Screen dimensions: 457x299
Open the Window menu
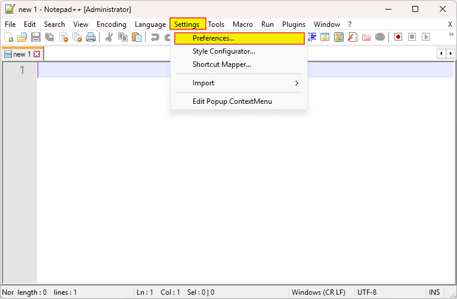click(327, 24)
